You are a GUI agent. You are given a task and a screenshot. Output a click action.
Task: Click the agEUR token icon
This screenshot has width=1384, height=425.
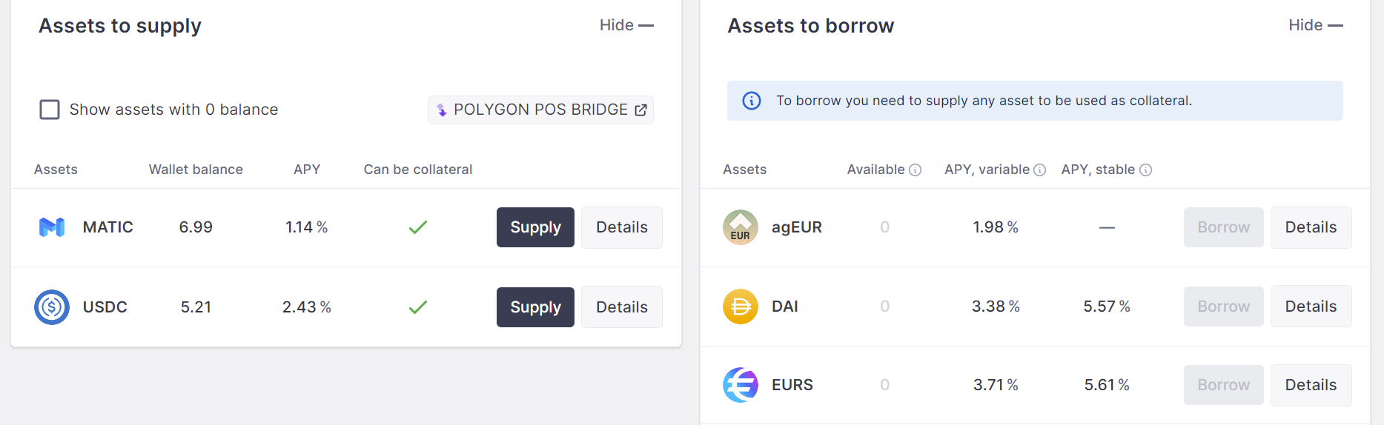(740, 227)
